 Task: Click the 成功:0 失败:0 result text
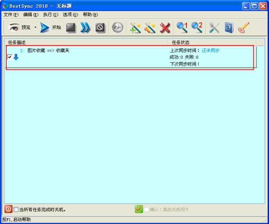184,57
